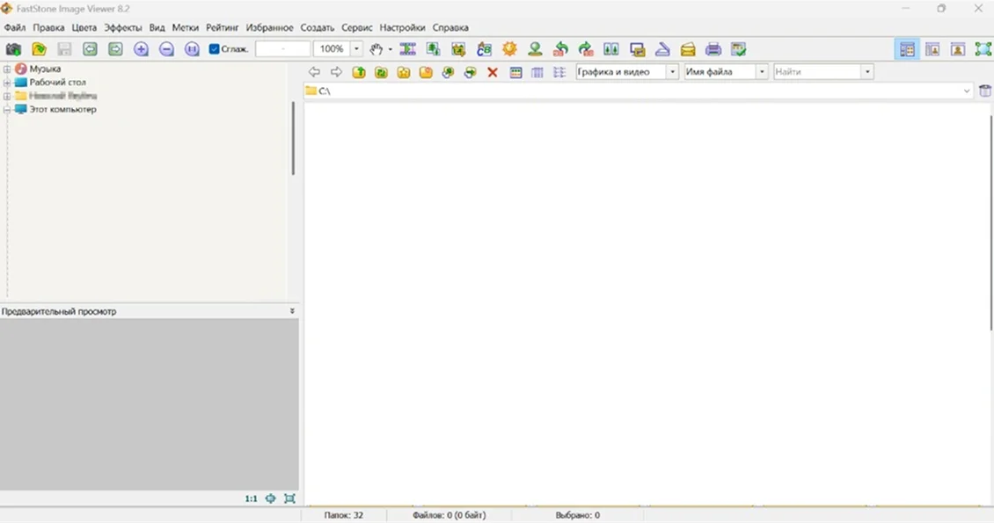Open the Правка menu
Screen dimensions: 994x523
pyautogui.click(x=48, y=28)
